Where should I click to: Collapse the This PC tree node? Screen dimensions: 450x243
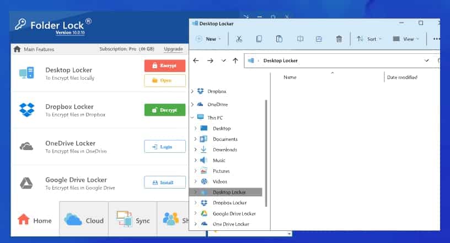point(192,118)
